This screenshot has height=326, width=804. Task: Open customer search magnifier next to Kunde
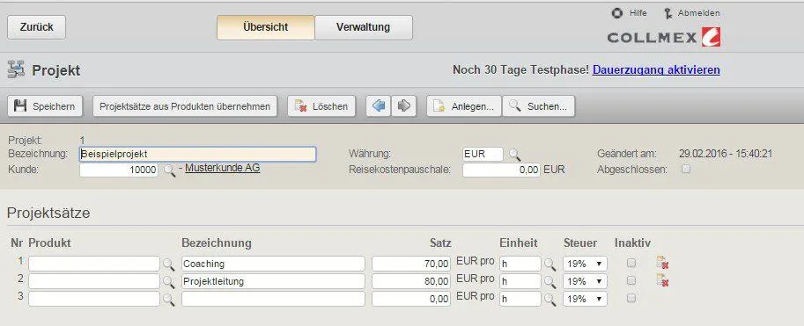point(169,171)
